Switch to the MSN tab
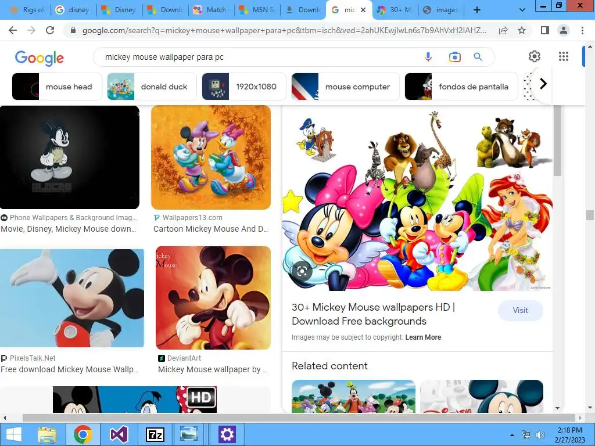Viewport: 595px width, 446px height. [x=257, y=10]
